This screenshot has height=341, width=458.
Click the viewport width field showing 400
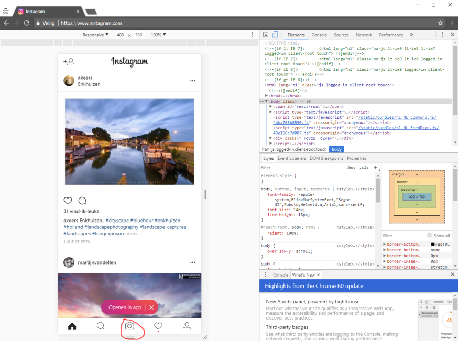121,35
